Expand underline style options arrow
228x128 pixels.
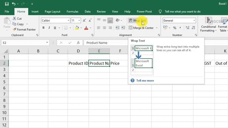pyautogui.click(x=59, y=28)
